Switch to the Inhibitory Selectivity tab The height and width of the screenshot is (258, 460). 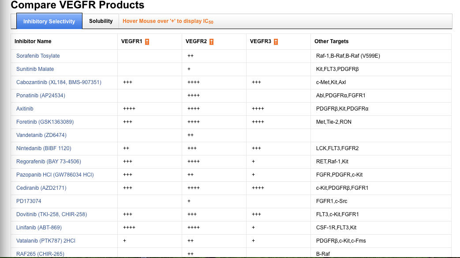pyautogui.click(x=49, y=22)
